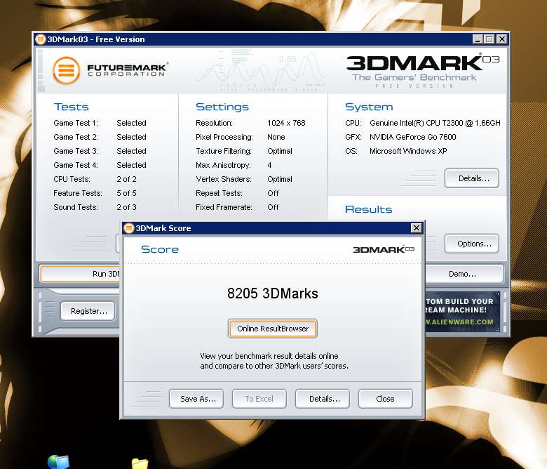Open the Alienware advertisement banner
The image size is (547, 469).
(x=463, y=312)
